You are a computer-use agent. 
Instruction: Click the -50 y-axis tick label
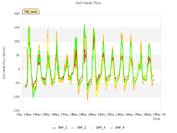[17, 83]
